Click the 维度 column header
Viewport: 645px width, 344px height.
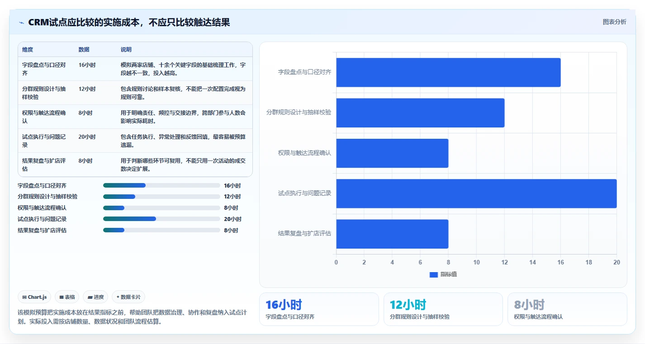[x=28, y=50]
